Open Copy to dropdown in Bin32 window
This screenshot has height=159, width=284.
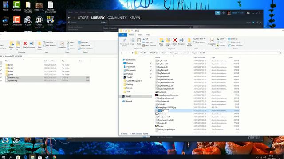coord(168,42)
